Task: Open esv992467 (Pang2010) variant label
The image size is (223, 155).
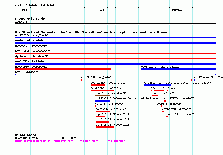Action: pyautogui.click(x=111, y=109)
